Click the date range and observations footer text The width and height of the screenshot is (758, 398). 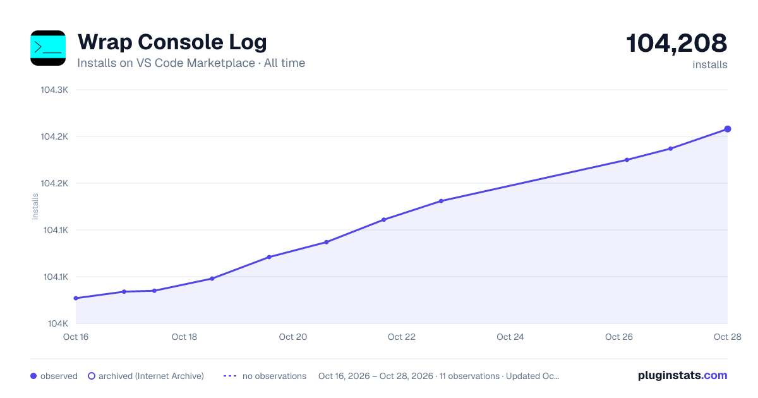coord(439,376)
